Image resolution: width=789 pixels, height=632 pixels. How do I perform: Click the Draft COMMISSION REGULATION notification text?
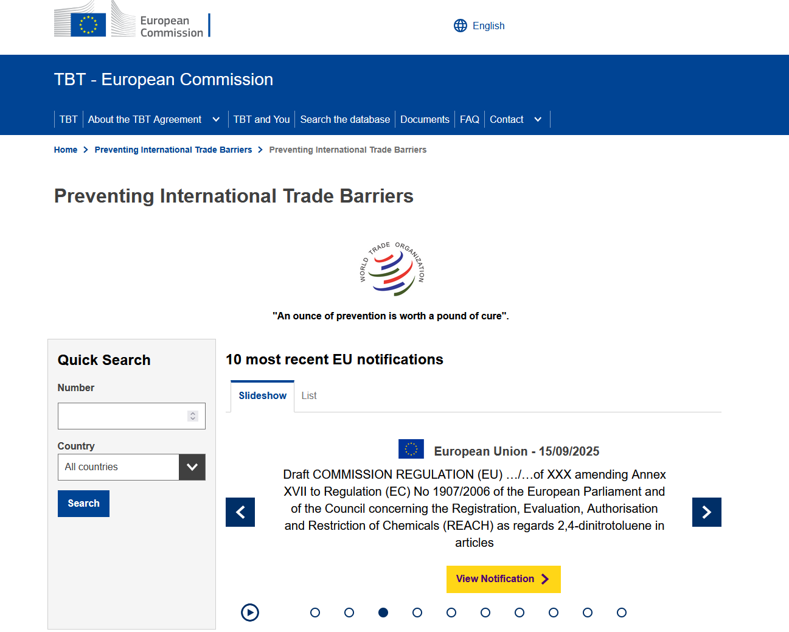[474, 509]
